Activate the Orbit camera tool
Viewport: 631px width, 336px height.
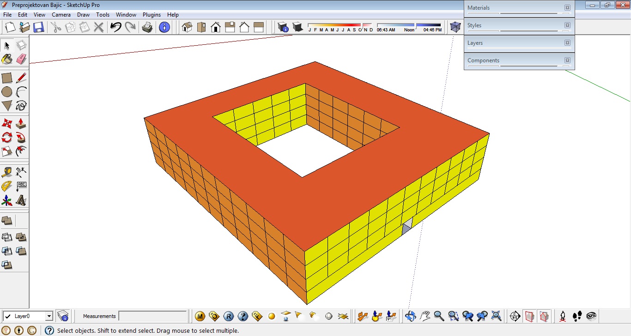coord(411,316)
